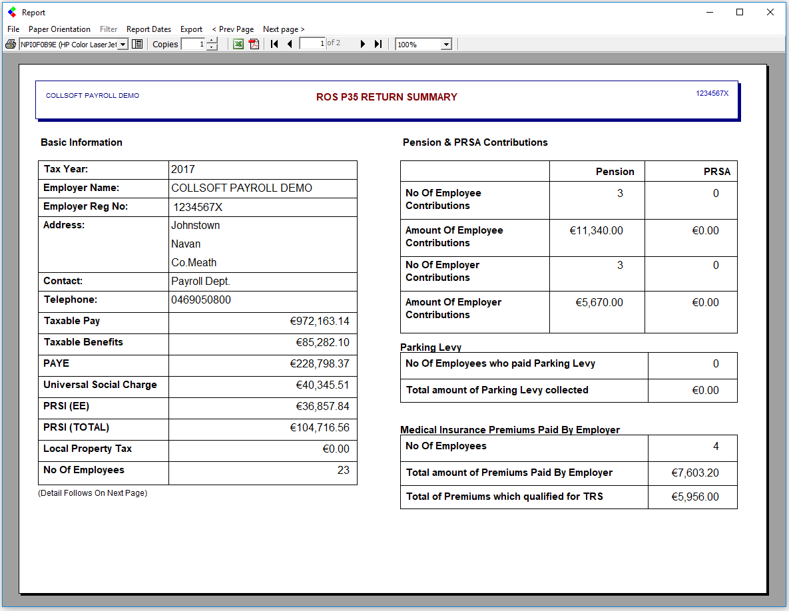The width and height of the screenshot is (789, 611).
Task: Click the current page number field
Action: point(312,44)
